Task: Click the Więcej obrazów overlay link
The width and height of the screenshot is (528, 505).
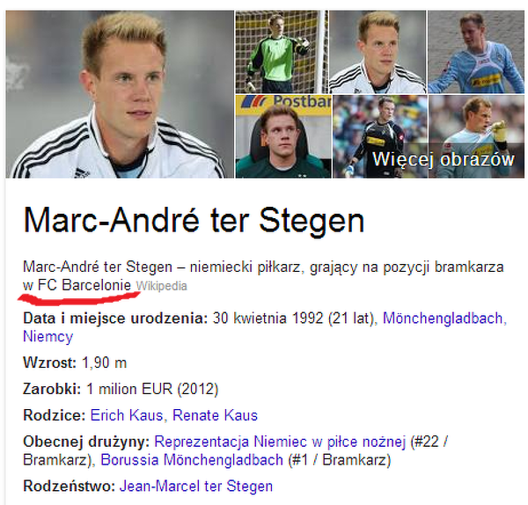Action: [x=444, y=159]
